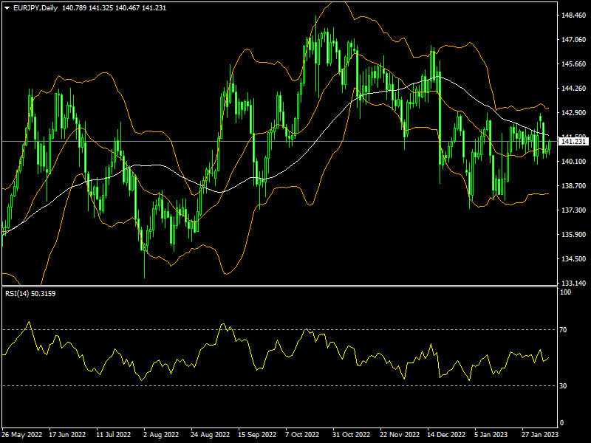Click the RSI scale value 30
The width and height of the screenshot is (591, 443).
tap(563, 385)
